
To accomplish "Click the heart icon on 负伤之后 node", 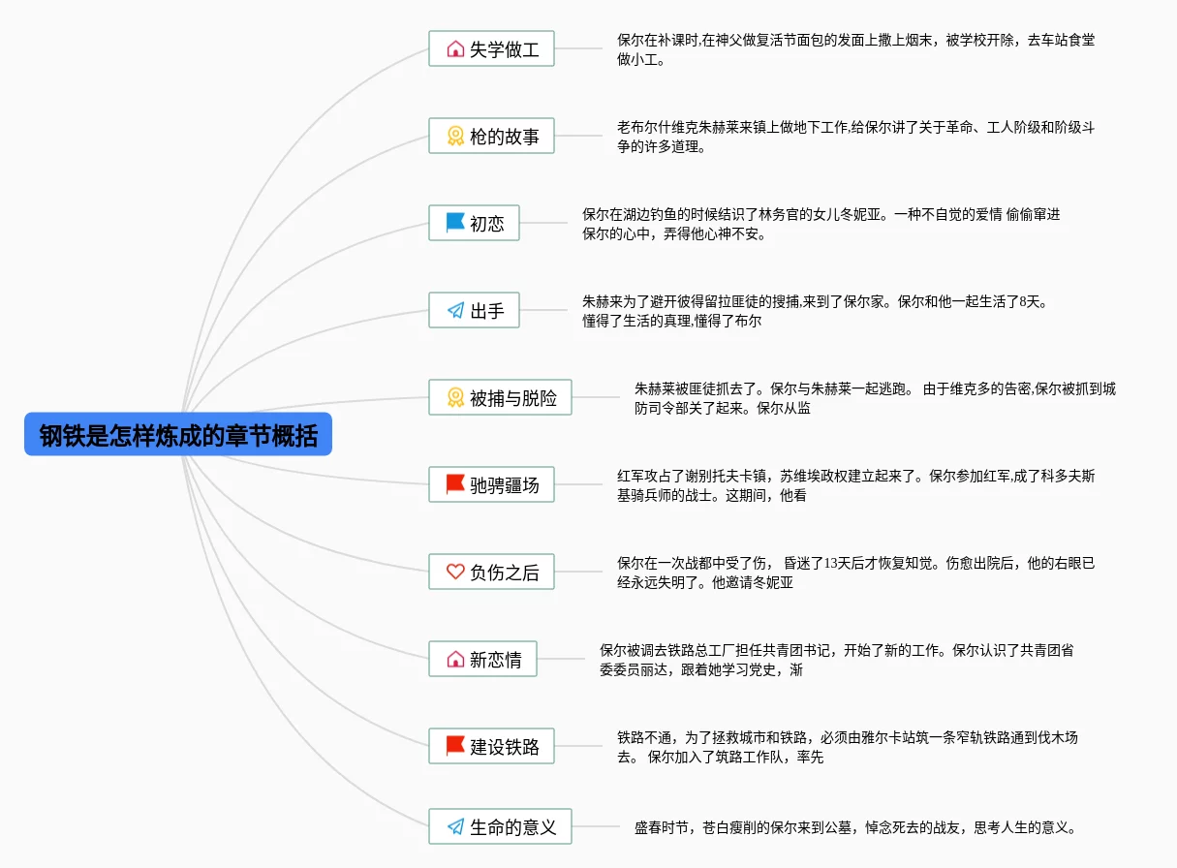I will (455, 572).
